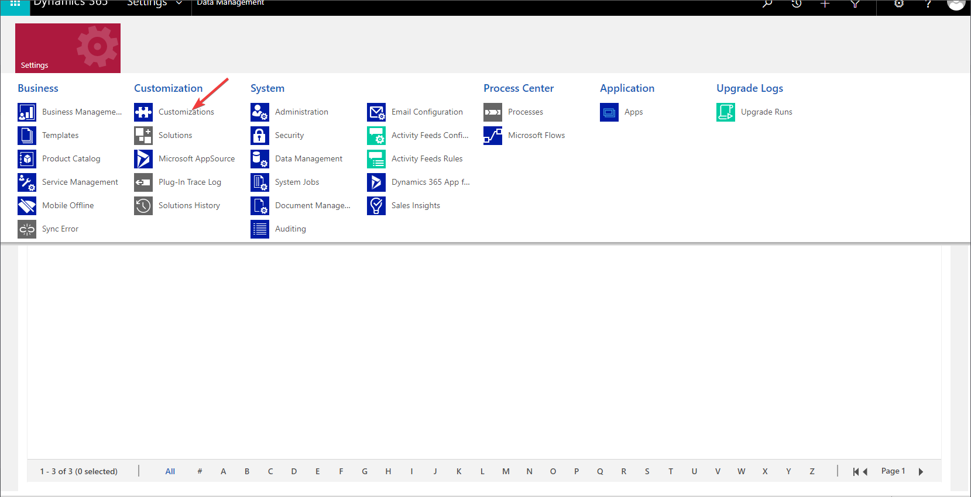Click the Process Center section heading
Image resolution: width=971 pixels, height=497 pixels.
[x=519, y=88]
